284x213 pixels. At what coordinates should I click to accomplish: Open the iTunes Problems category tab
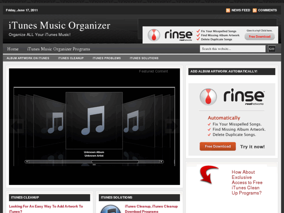(107, 58)
